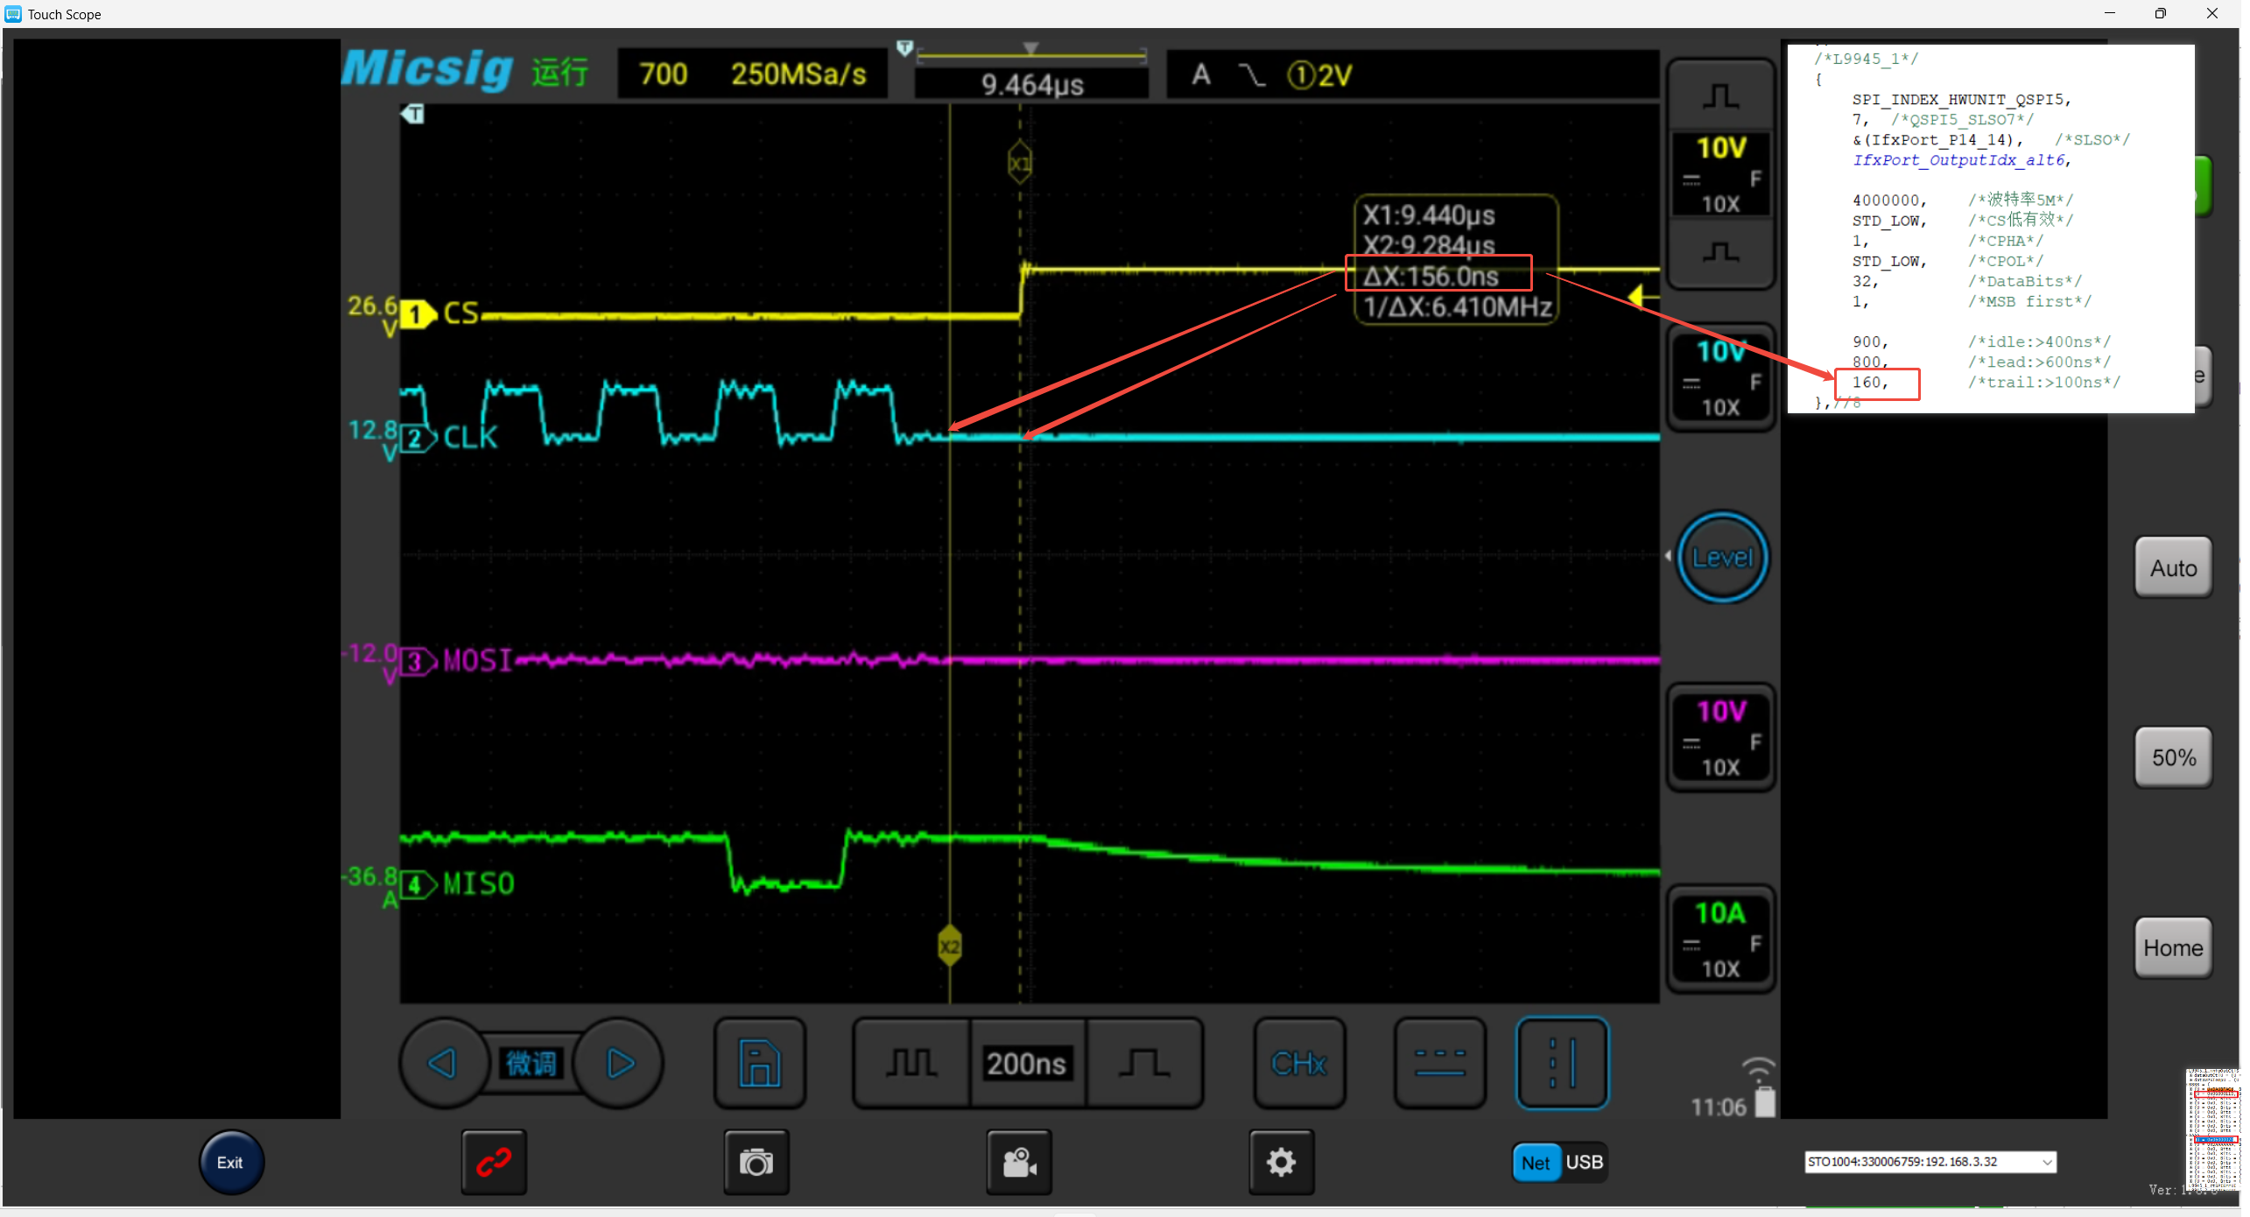Screen dimensions: 2250x1217
Task: Click the 250MSa/s sample rate readout
Action: (x=798, y=74)
